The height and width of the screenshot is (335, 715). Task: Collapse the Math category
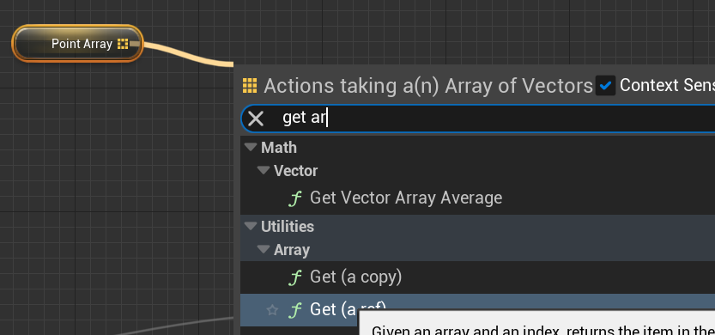(251, 148)
